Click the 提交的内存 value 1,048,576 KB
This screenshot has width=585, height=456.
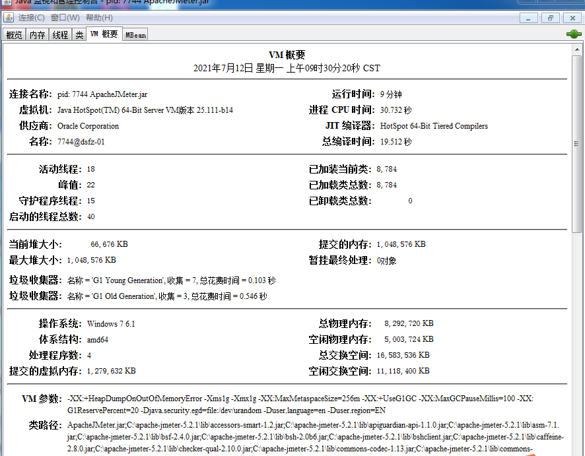[x=401, y=244]
